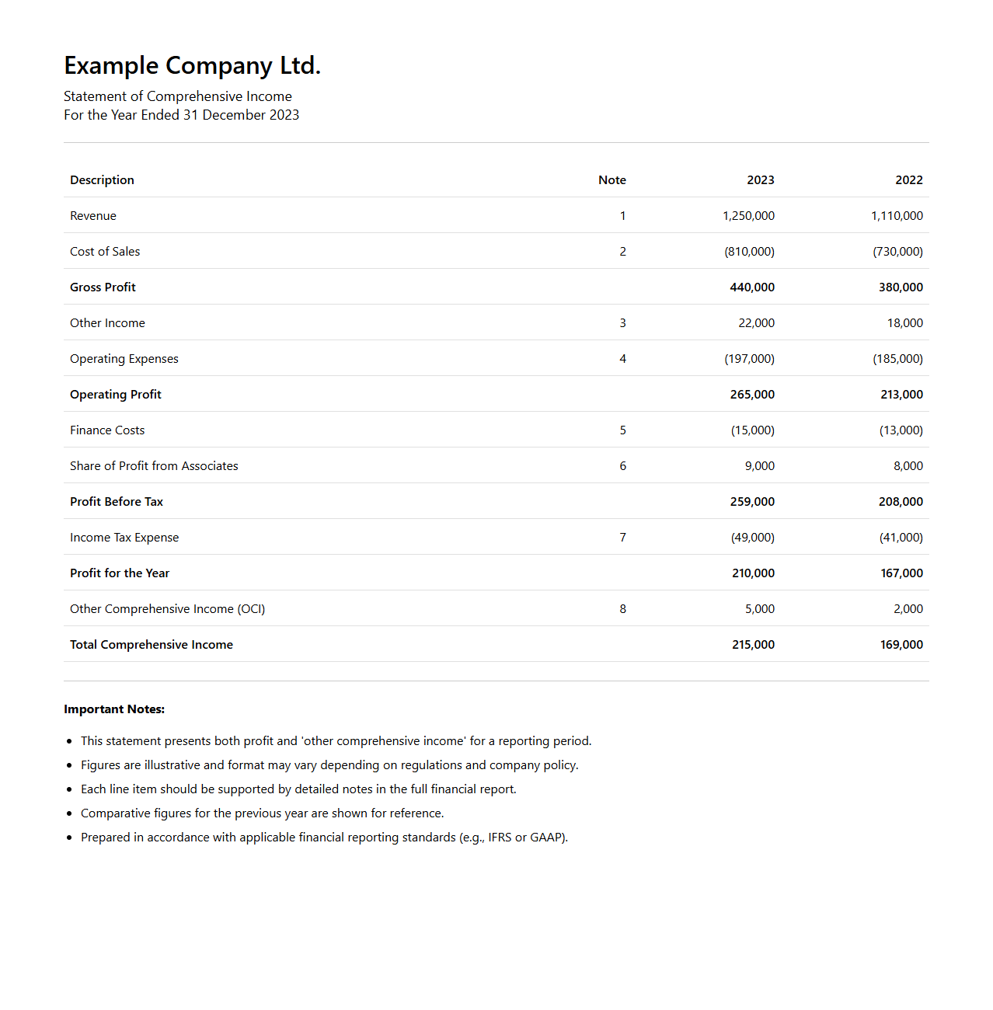Select the Other Income row label
Screen dimensions: 993x1010
pyautogui.click(x=107, y=323)
